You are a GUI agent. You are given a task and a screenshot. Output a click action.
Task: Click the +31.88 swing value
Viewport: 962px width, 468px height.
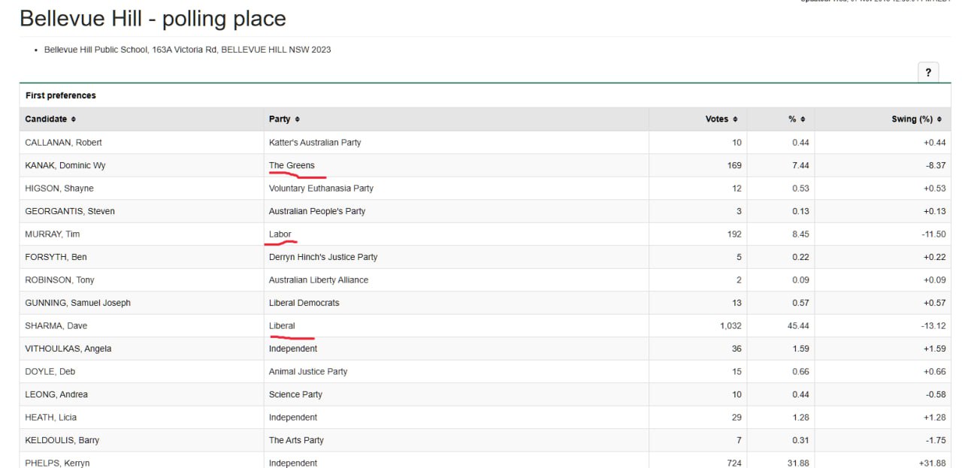coord(931,463)
